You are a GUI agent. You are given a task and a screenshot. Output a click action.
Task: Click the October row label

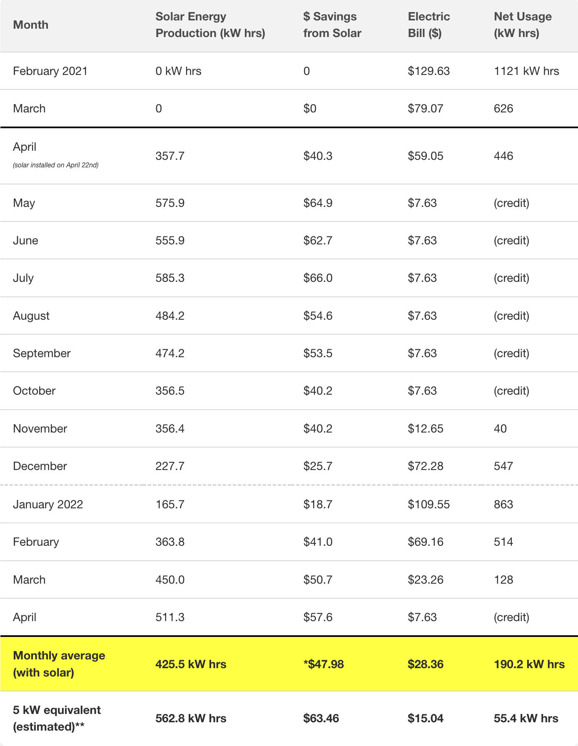point(34,391)
